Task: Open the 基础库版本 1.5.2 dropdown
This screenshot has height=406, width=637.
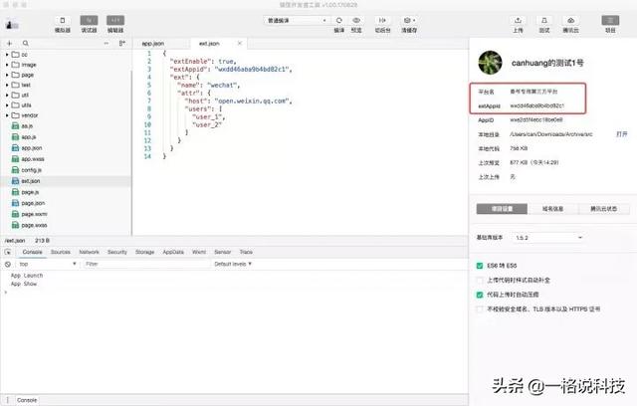Action: pos(546,238)
